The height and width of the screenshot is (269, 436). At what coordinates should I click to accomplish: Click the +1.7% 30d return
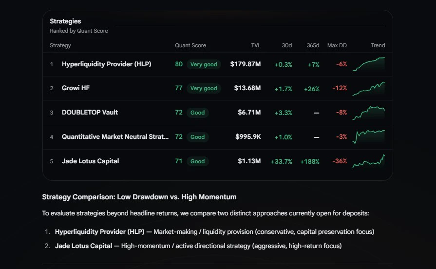point(284,89)
